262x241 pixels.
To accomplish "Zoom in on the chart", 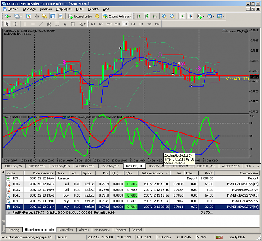I will tap(164, 16).
